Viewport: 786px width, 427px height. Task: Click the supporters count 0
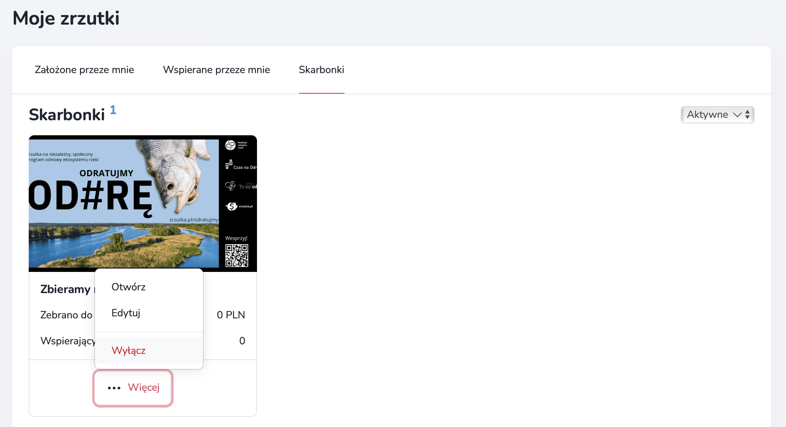pos(242,341)
